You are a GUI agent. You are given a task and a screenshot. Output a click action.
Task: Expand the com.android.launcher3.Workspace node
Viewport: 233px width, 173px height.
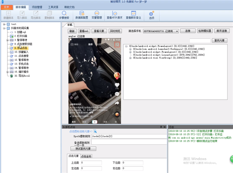pos(130,49)
